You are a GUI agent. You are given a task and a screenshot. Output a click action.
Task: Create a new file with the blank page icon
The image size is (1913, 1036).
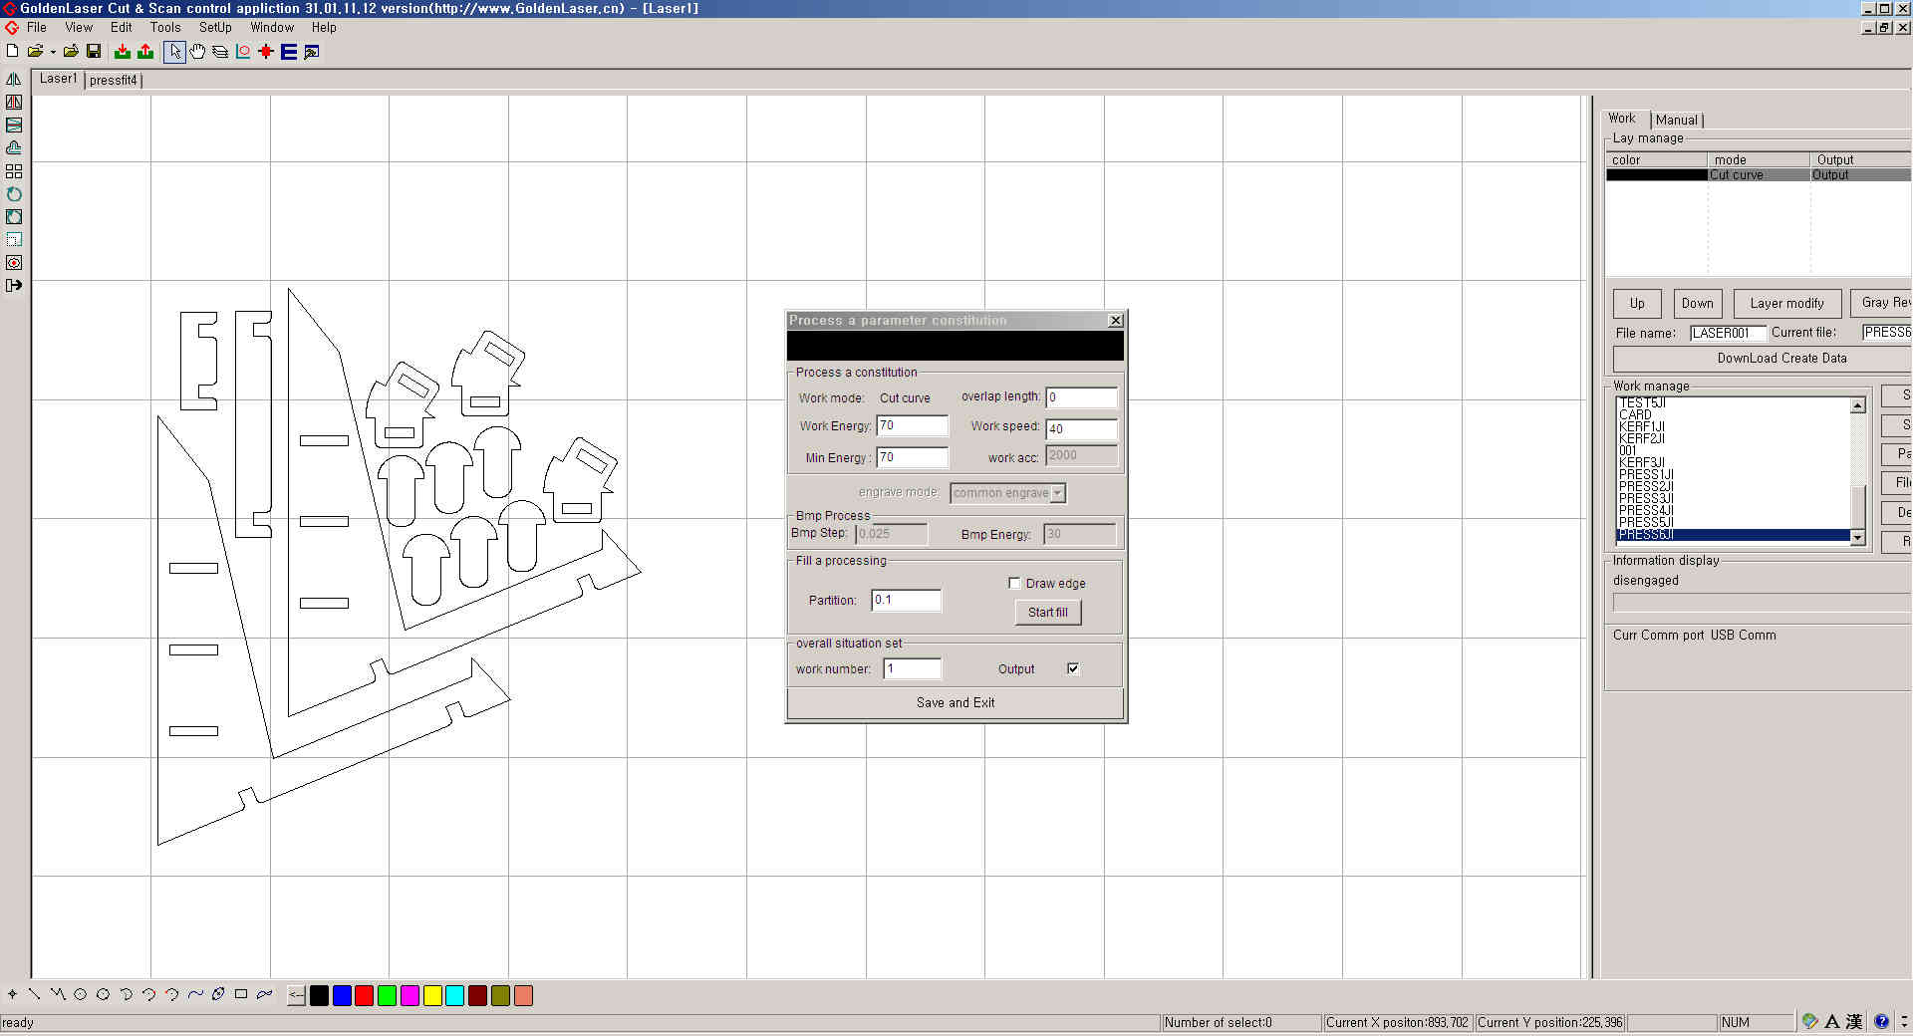pos(12,51)
